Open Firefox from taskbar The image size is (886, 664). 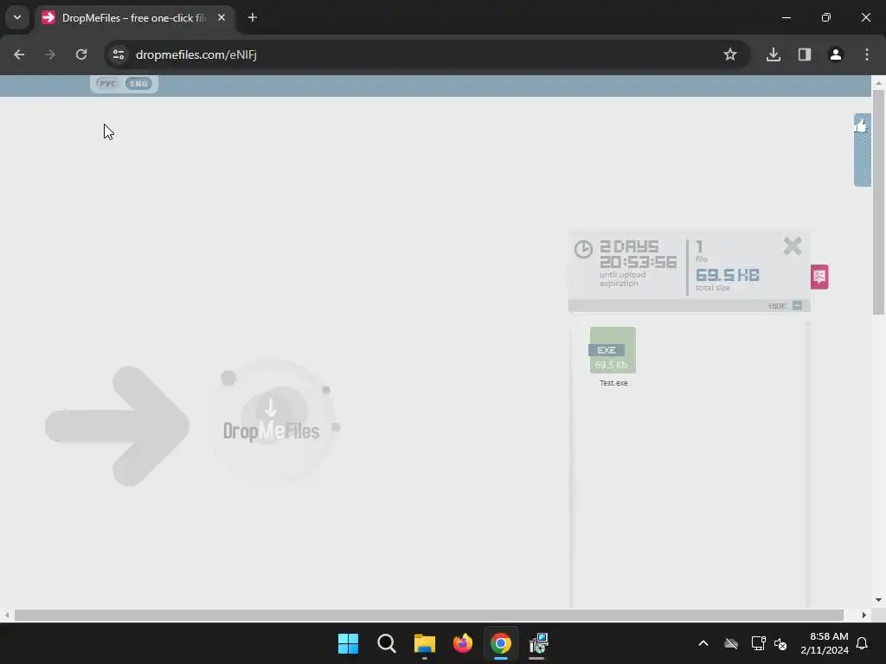click(463, 643)
